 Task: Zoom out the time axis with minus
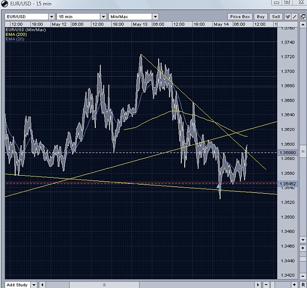pos(266,285)
